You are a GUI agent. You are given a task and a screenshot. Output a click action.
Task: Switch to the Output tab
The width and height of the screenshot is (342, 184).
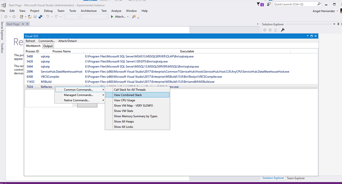point(48,46)
